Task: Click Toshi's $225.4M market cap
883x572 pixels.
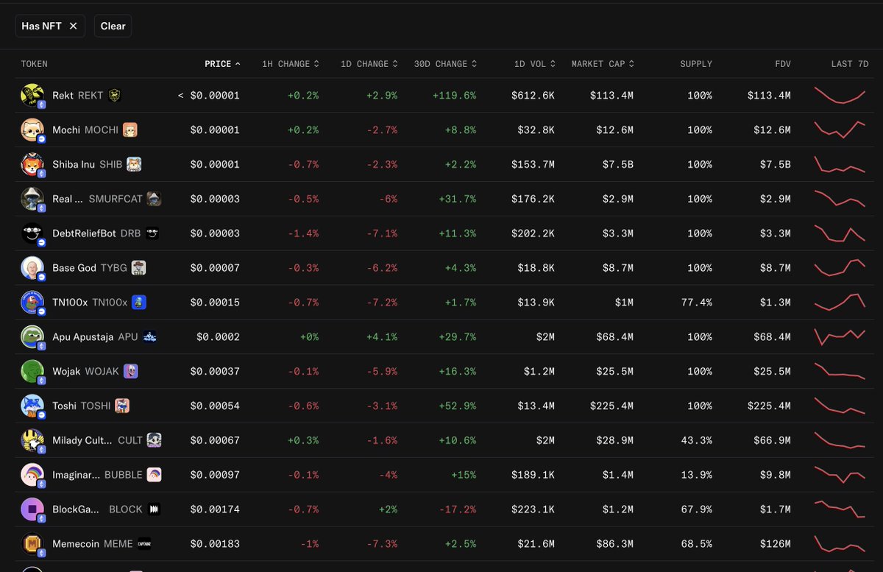Action: click(611, 406)
